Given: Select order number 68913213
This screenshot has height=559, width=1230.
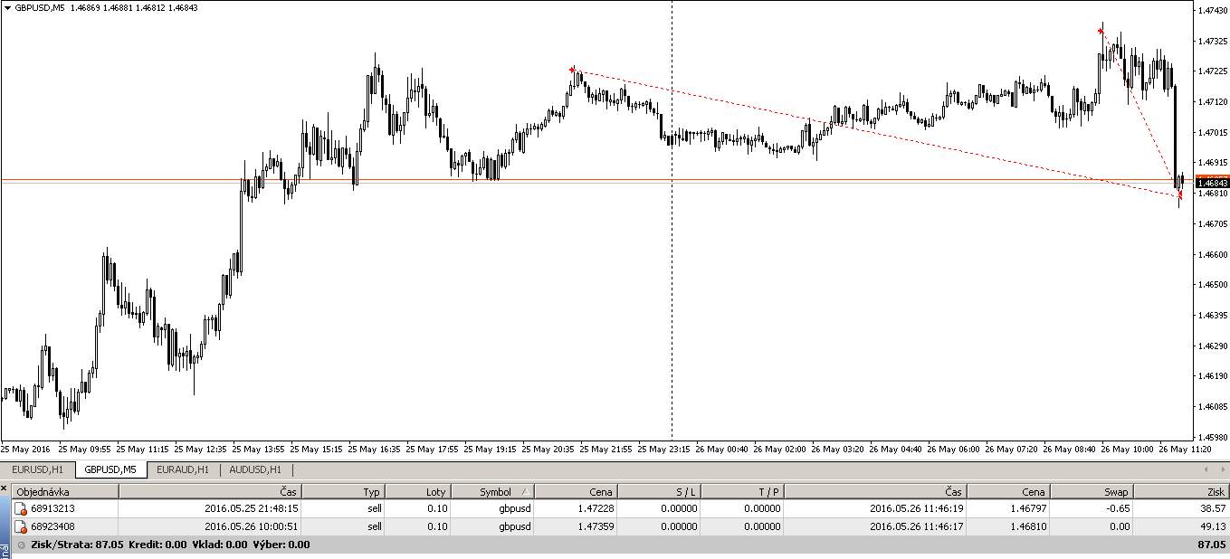Looking at the screenshot, I should (x=52, y=509).
